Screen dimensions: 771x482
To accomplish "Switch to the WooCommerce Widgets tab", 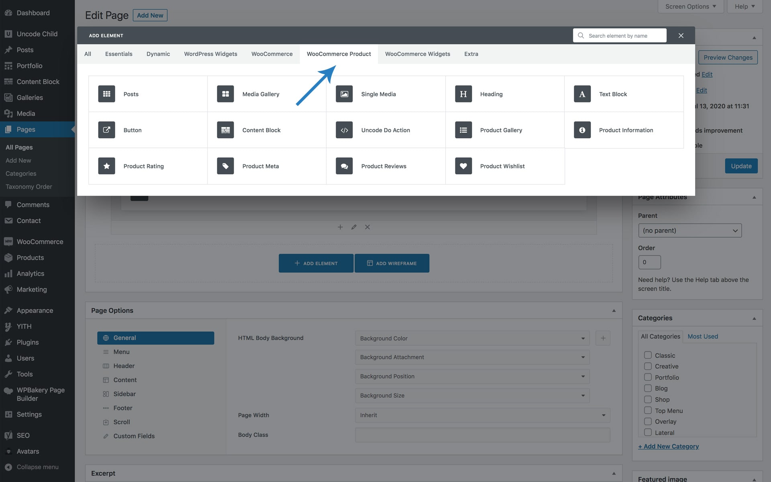I will click(417, 54).
